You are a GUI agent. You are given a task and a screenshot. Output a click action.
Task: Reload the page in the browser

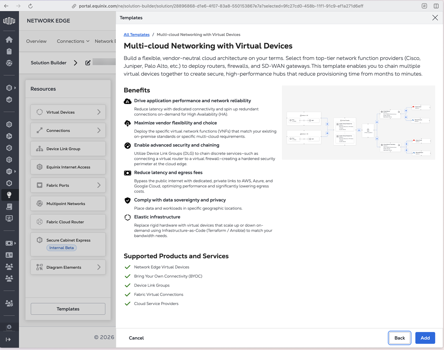tap(30, 6)
